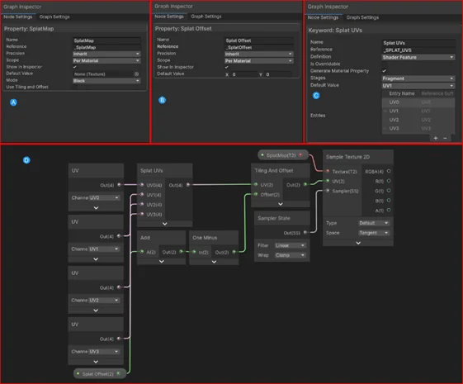This screenshot has height=384, width=463.
Task: Open Precision dropdown for Splat Offset
Action: pyautogui.click(x=259, y=54)
